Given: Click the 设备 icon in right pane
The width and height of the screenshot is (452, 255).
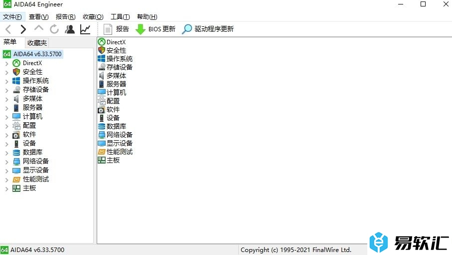Looking at the screenshot, I should click(x=102, y=118).
